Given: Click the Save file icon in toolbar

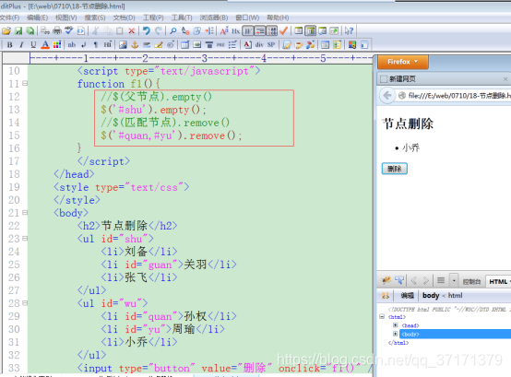Looking at the screenshot, I should [18, 31].
